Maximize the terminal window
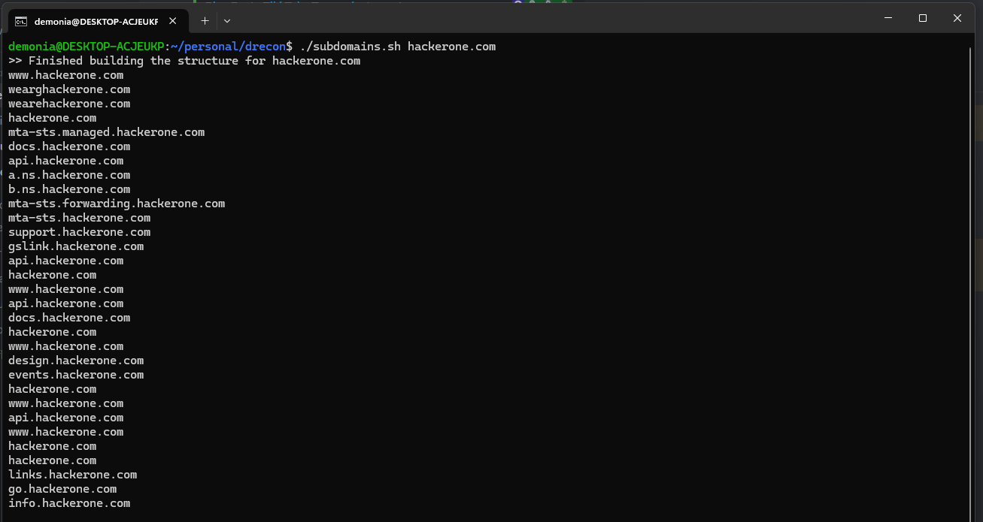 coord(923,18)
